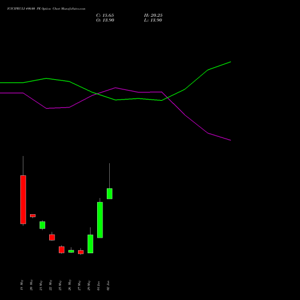Click the chart title text at top left

click(46, 9)
